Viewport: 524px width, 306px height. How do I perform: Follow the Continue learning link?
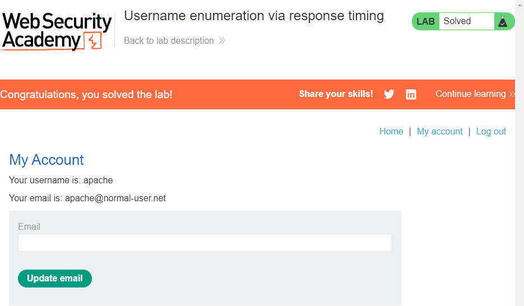[470, 94]
